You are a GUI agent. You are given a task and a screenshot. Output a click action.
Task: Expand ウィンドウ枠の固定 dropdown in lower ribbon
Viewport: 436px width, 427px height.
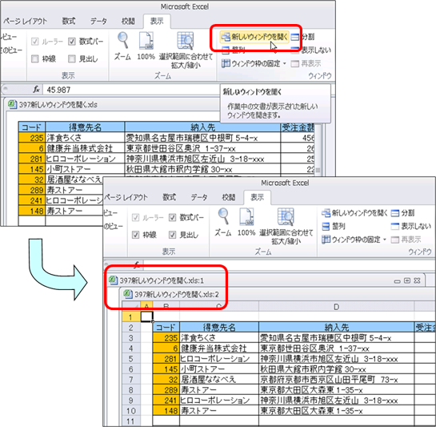click(x=385, y=240)
